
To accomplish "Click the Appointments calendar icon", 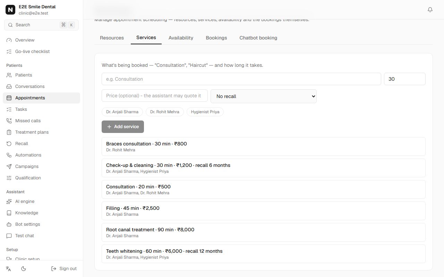I will (9, 98).
